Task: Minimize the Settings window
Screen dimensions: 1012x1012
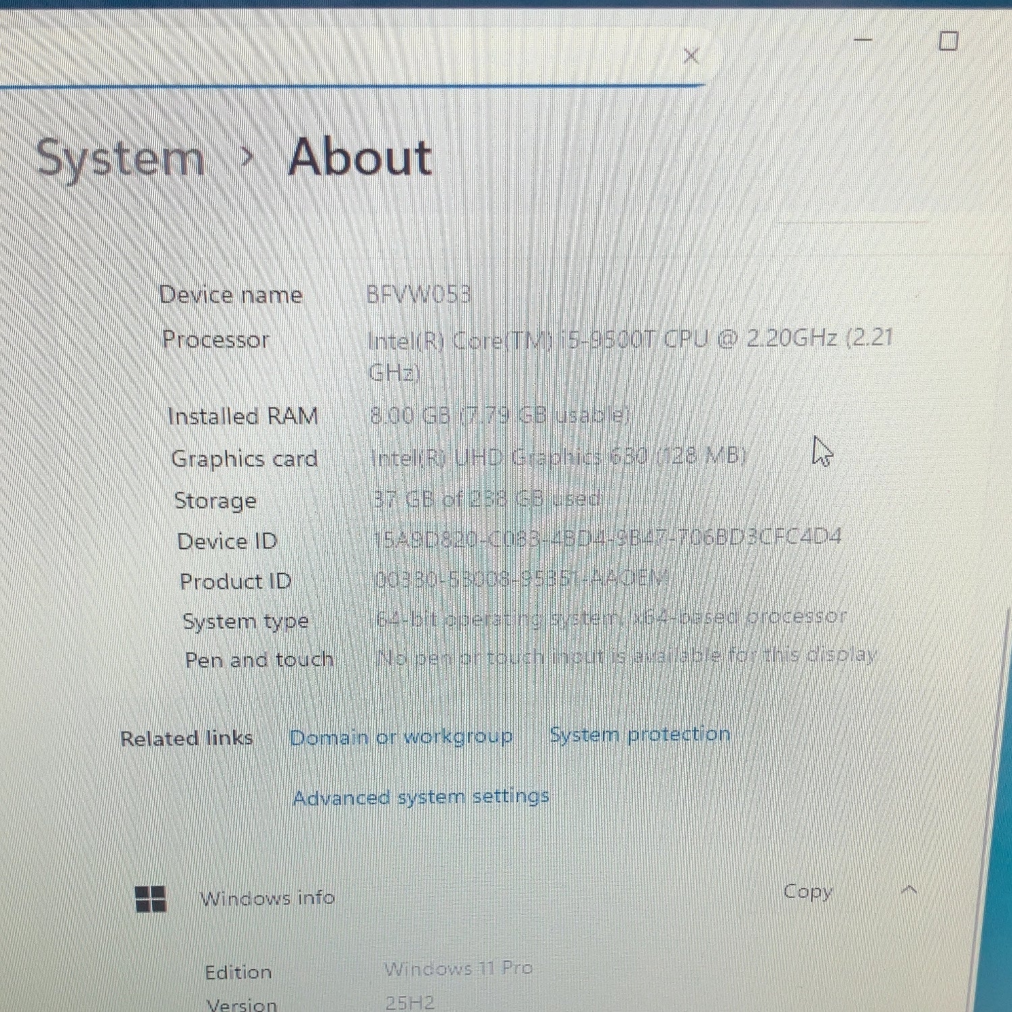Action: click(x=863, y=40)
